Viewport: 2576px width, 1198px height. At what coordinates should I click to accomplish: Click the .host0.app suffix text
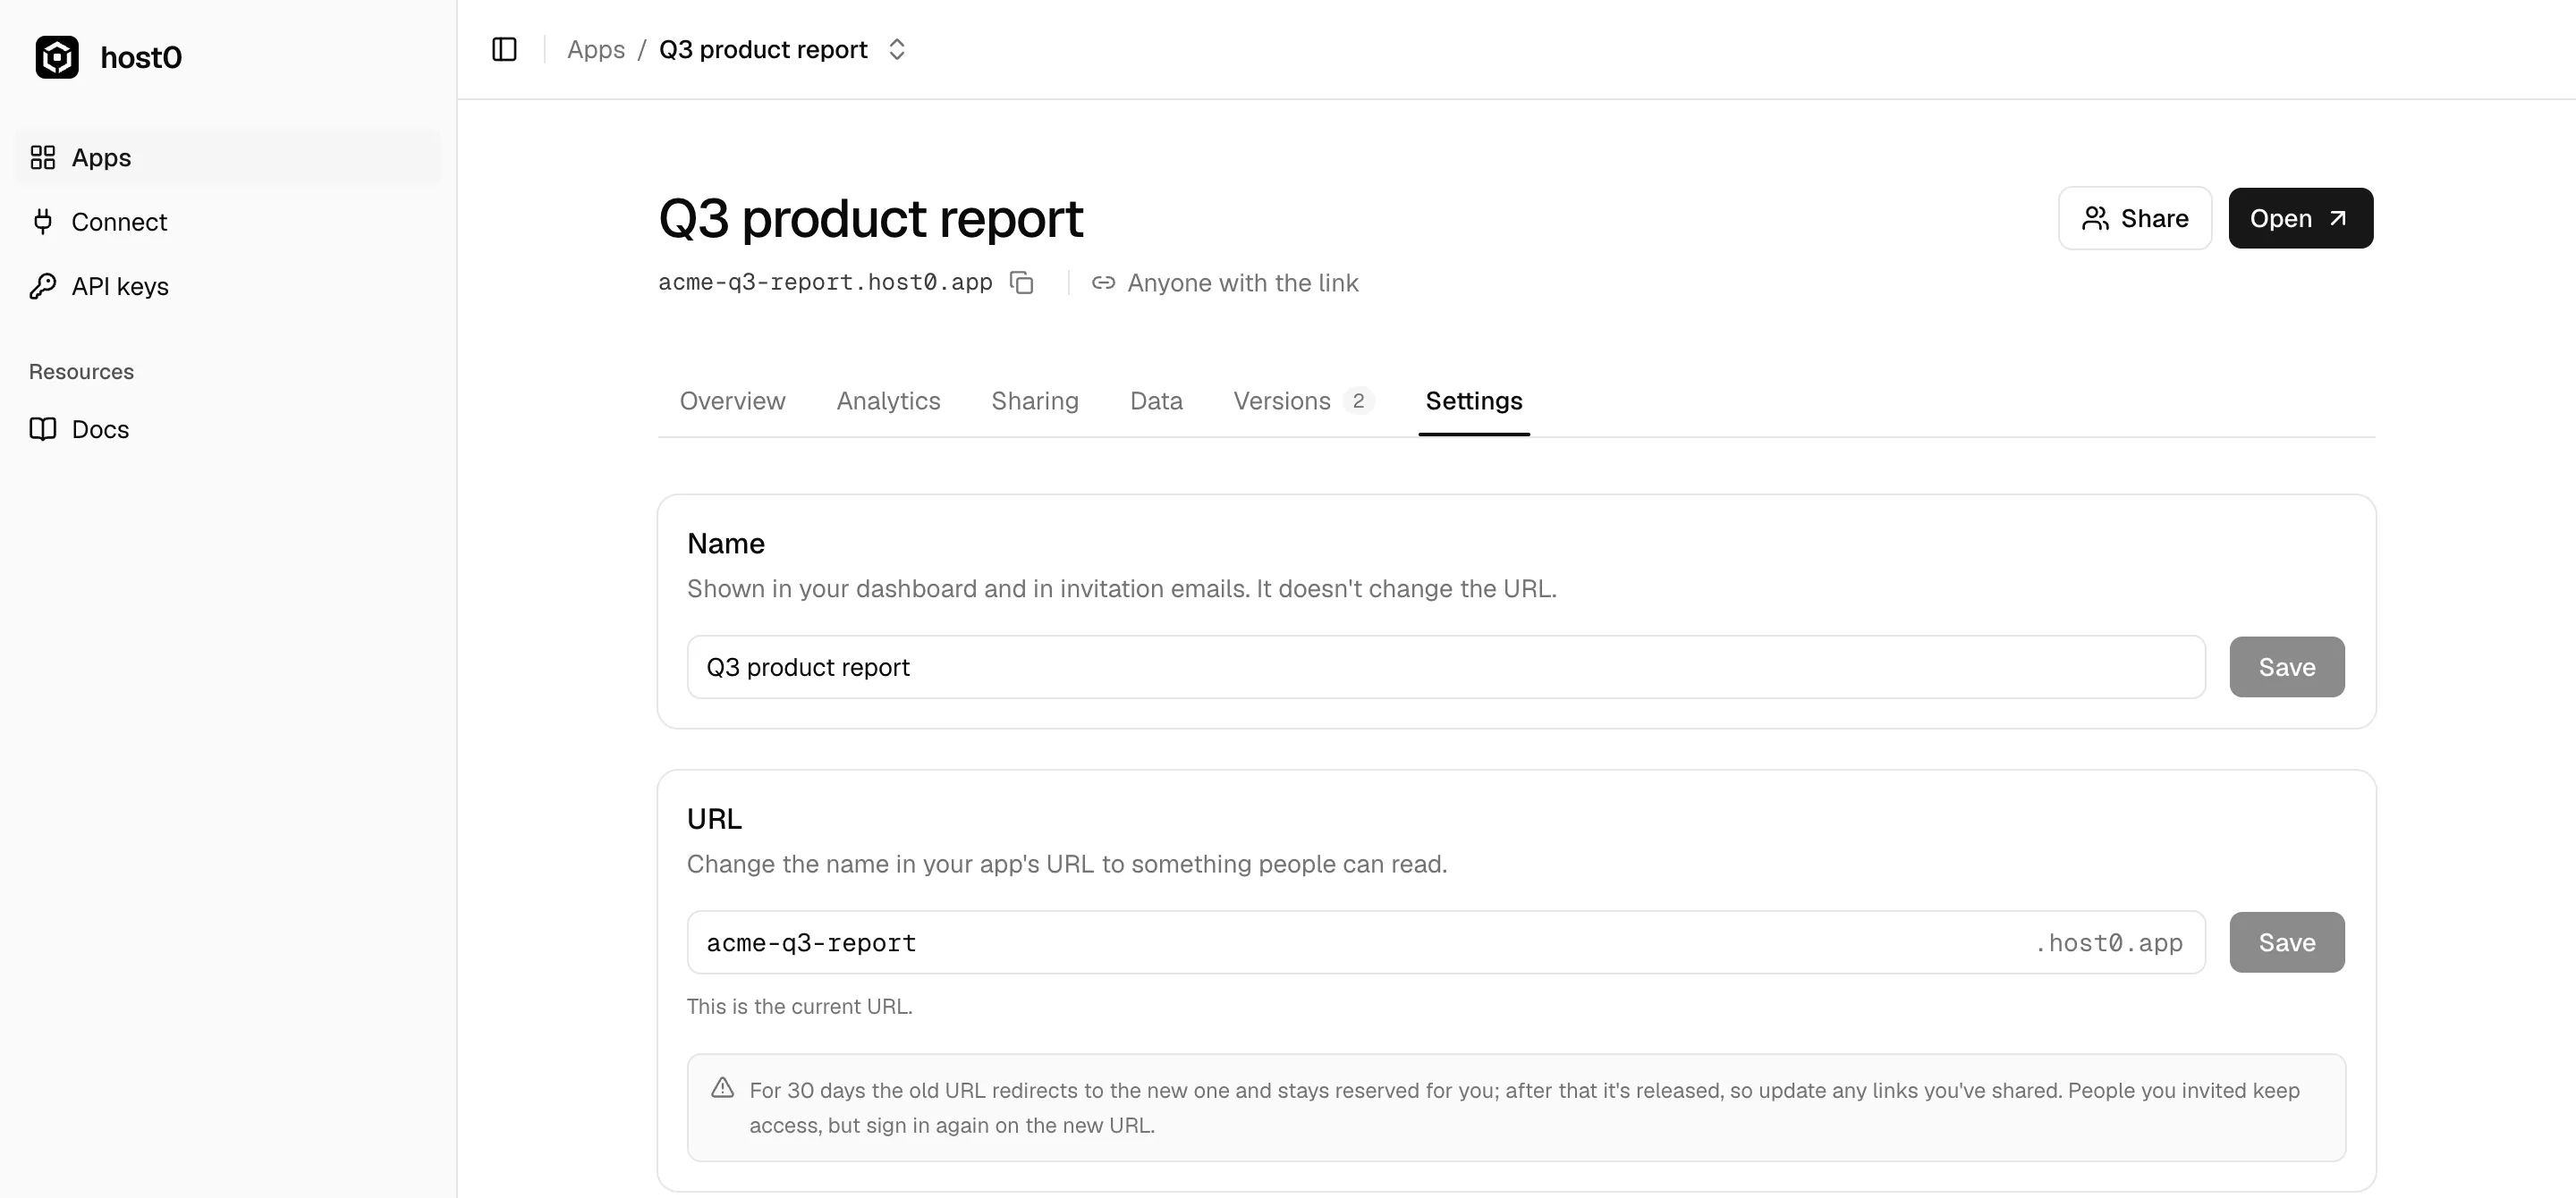(2109, 942)
